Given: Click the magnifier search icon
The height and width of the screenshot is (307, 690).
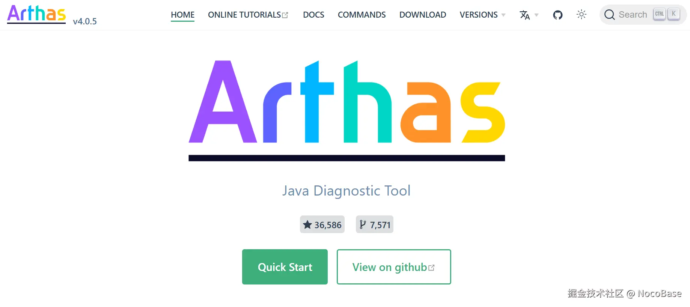Looking at the screenshot, I should coord(609,15).
